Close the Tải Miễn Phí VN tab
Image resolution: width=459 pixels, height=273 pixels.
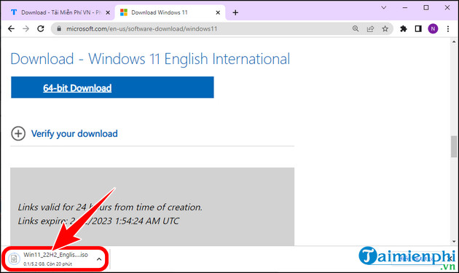coord(108,12)
